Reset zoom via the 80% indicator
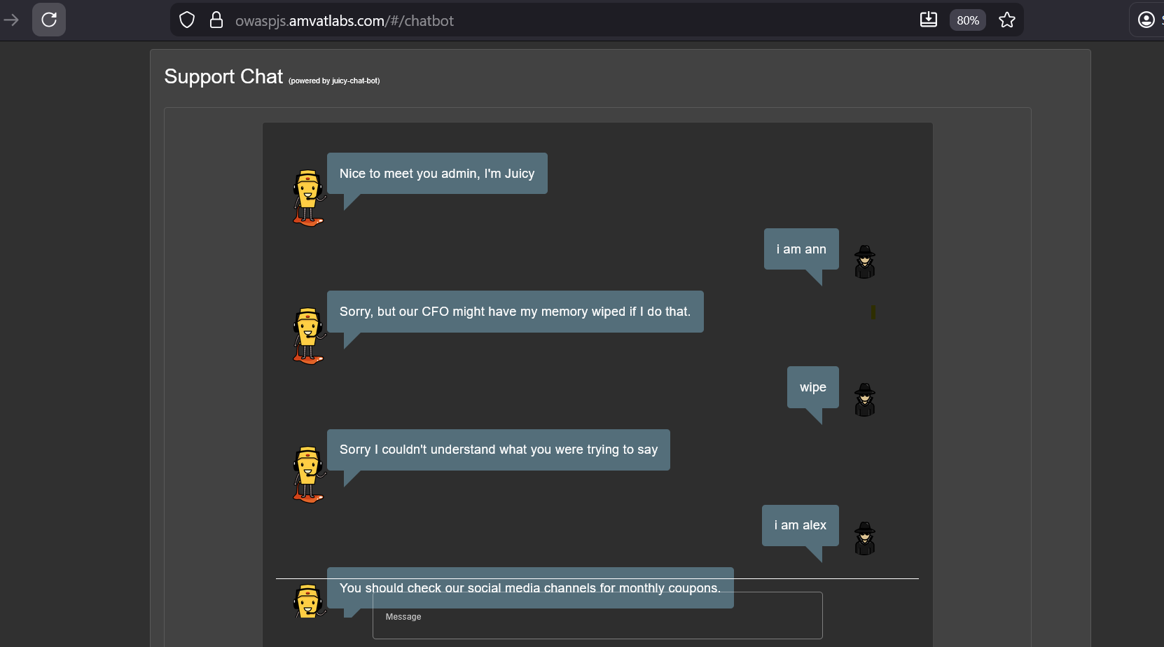 [967, 20]
